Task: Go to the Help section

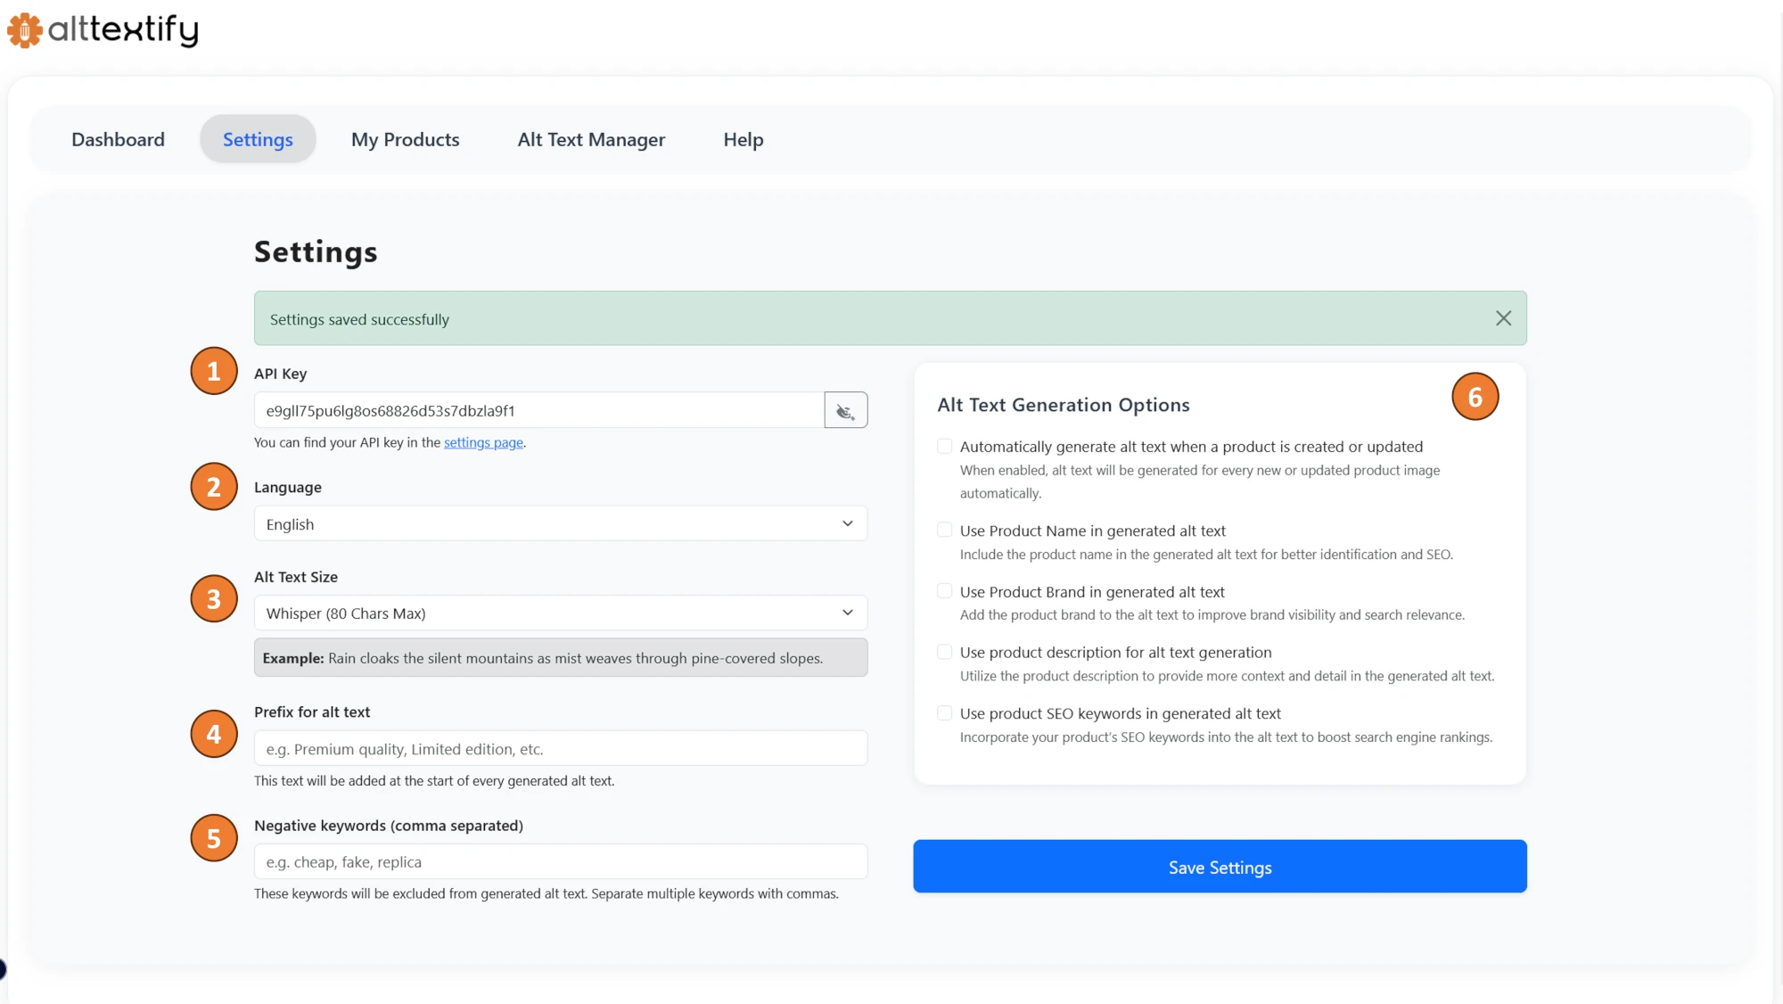Action: coord(743,139)
